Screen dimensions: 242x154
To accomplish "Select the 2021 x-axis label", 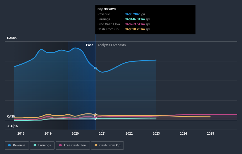I will tap(102, 133).
